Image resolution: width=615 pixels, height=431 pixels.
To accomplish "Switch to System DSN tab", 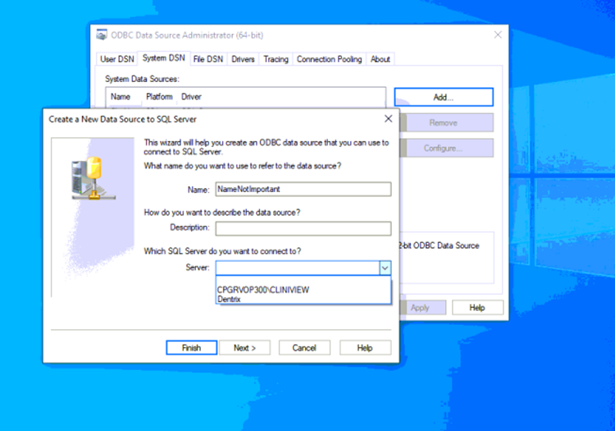I will pos(163,58).
